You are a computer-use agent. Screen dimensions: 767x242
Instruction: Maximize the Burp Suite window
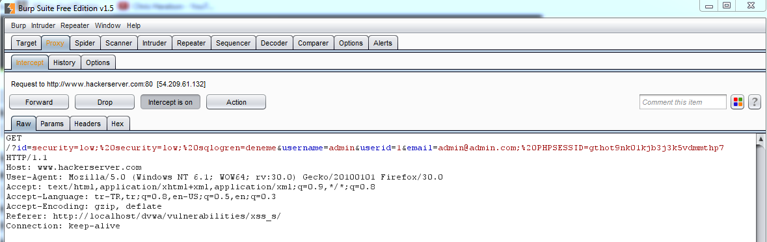727,5
